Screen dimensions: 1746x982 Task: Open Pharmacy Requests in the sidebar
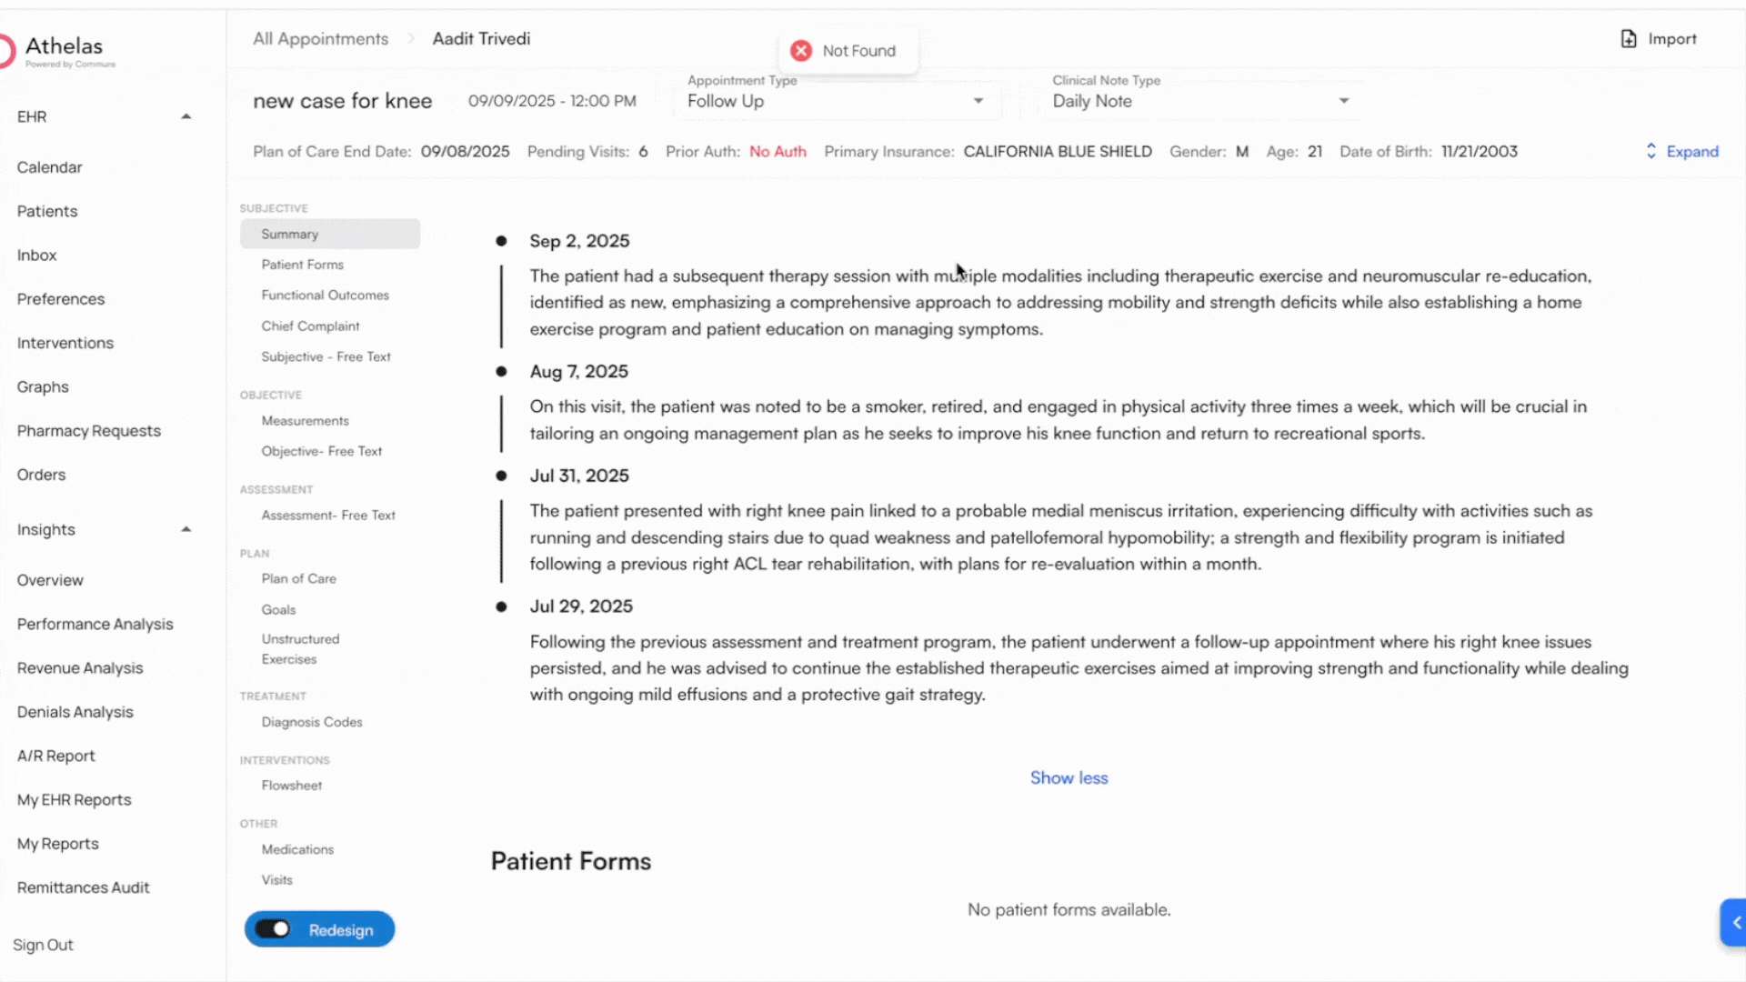pos(89,431)
